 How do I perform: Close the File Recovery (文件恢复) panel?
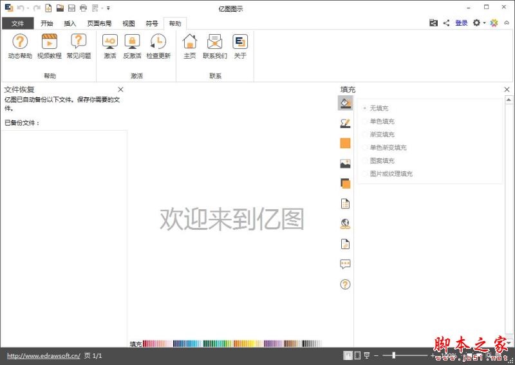(120, 89)
